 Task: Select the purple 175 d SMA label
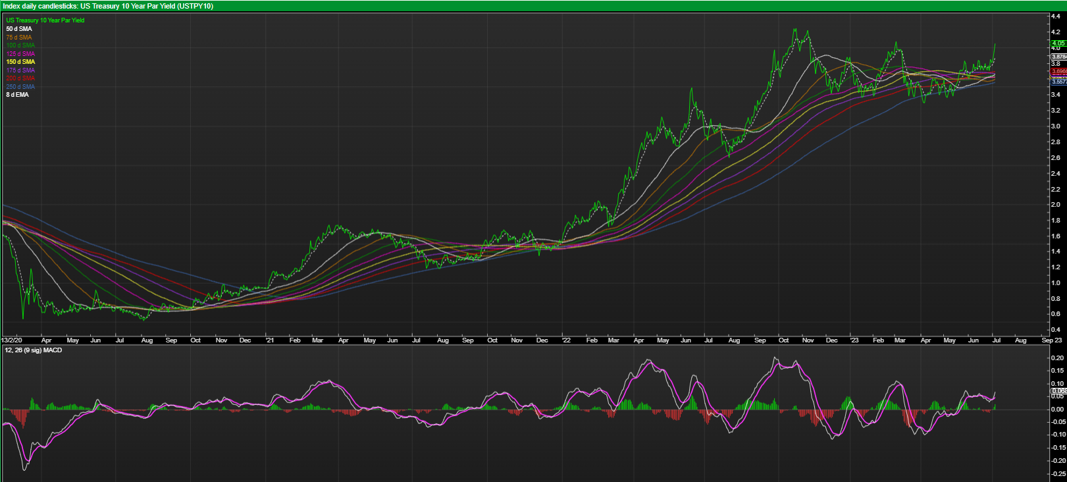pyautogui.click(x=20, y=70)
